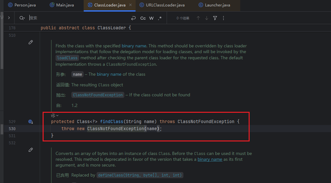Jump to next search occurrence arrow
This screenshot has height=183, width=331.
click(207, 18)
